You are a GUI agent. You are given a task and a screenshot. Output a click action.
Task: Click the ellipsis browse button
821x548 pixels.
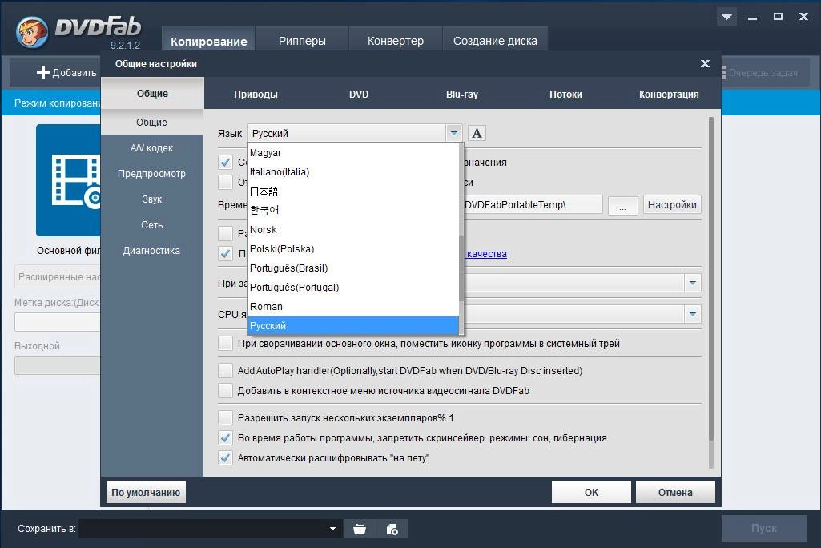pyautogui.click(x=622, y=205)
